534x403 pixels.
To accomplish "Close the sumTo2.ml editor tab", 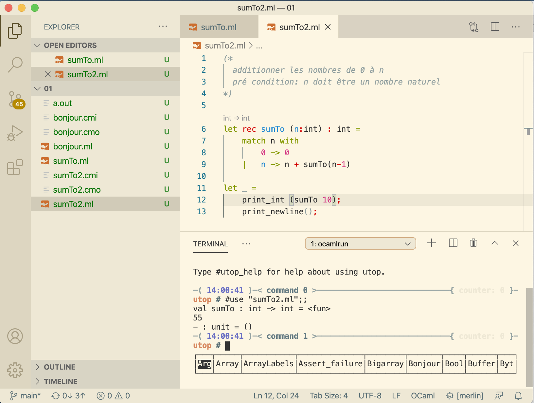I will pos(328,27).
